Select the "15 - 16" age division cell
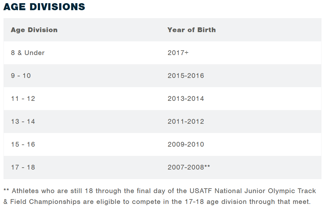This screenshot has width=325, height=209. pos(23,144)
